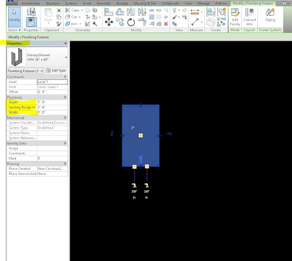Activate the Move tool
Screen dimensions: 292x261
(x=109, y=22)
